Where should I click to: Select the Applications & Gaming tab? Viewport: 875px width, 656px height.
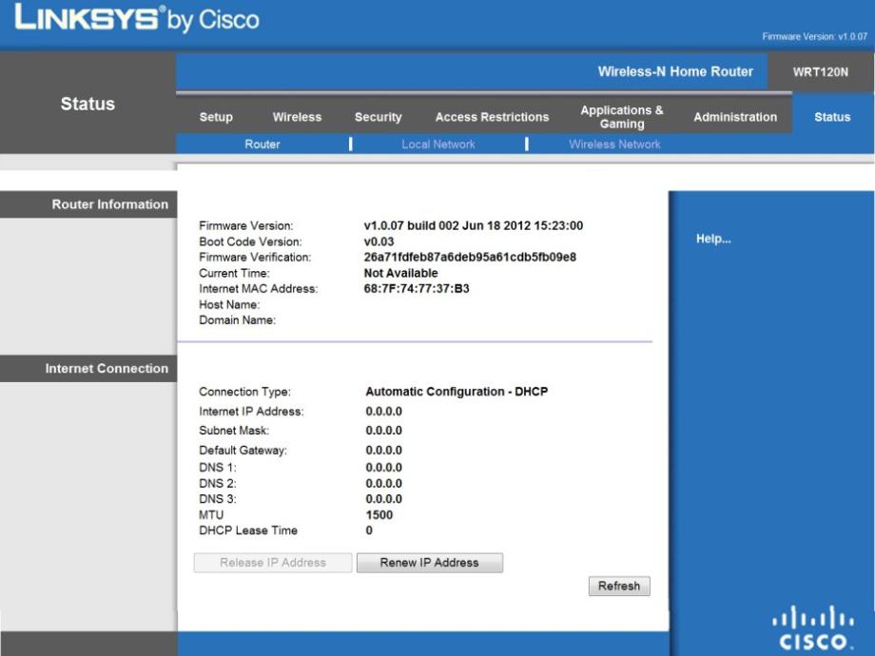click(622, 117)
